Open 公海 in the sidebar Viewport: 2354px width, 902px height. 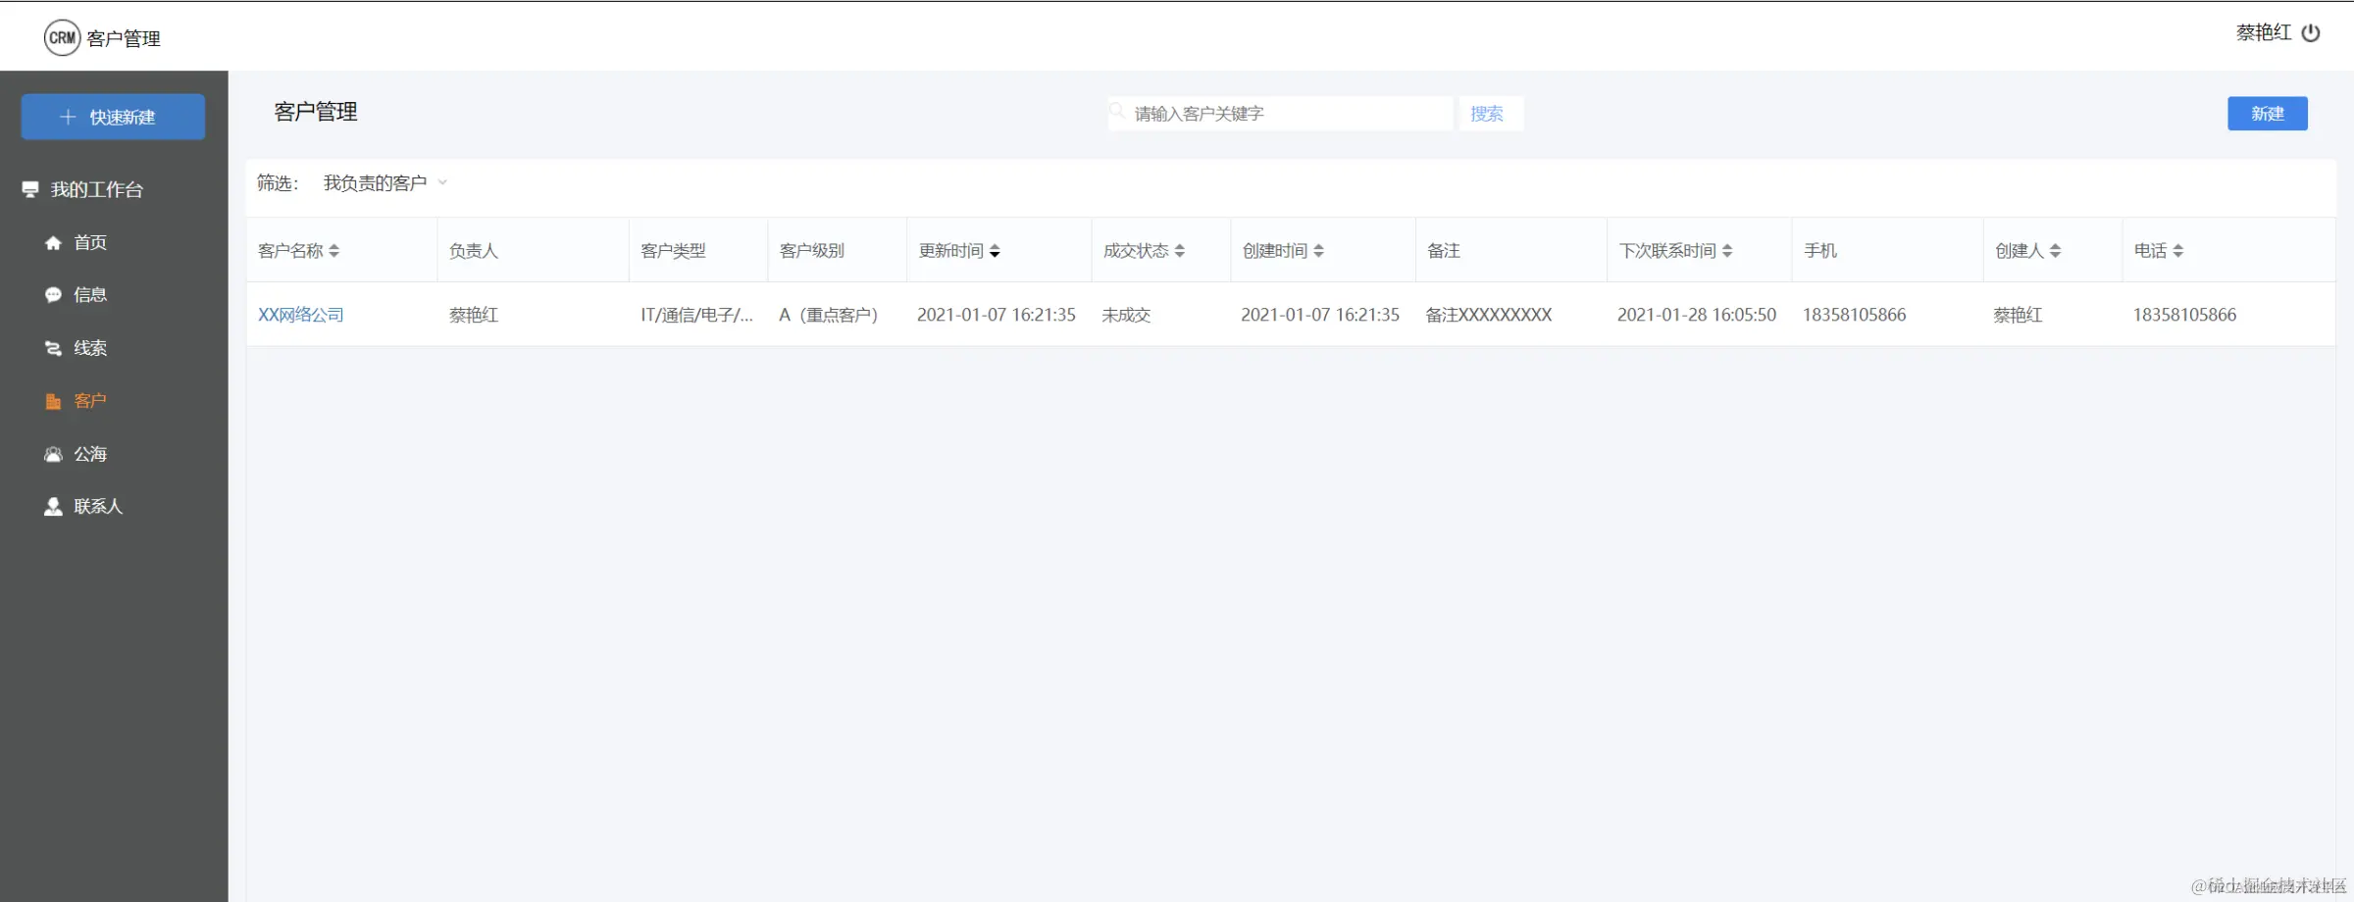coord(90,454)
